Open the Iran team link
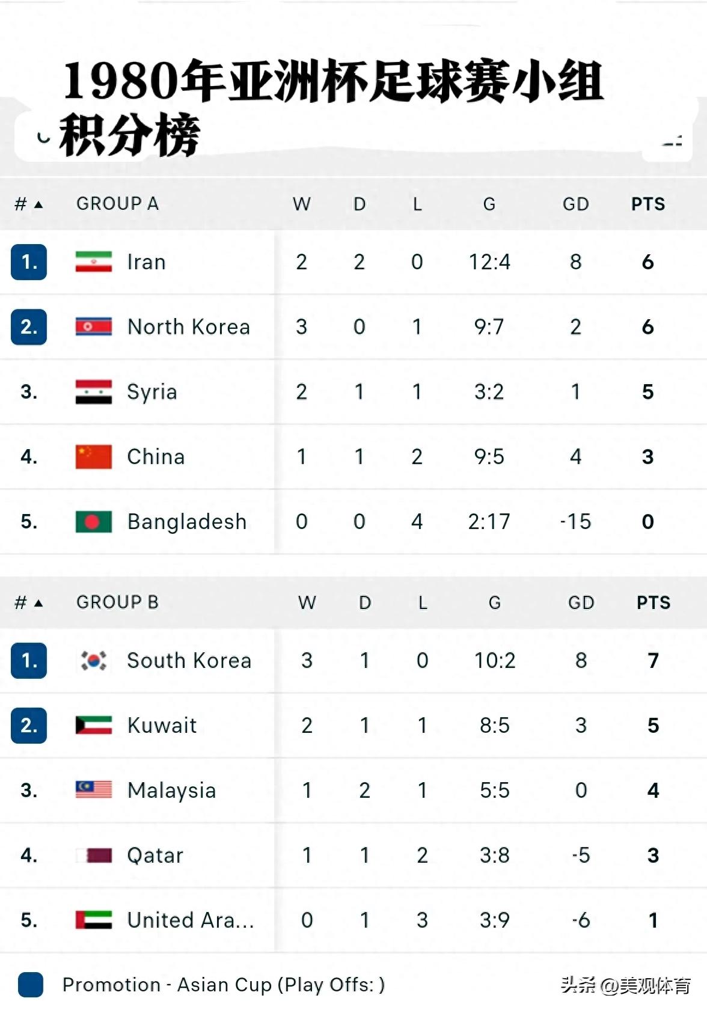The image size is (707, 1010). click(146, 262)
